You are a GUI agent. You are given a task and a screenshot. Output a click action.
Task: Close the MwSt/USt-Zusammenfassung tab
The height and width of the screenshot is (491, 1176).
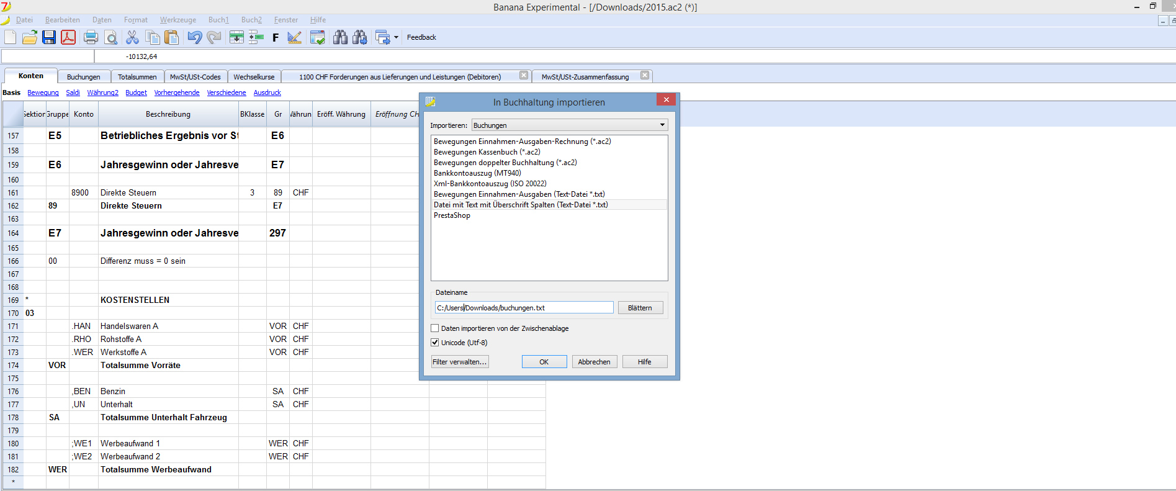click(x=645, y=76)
